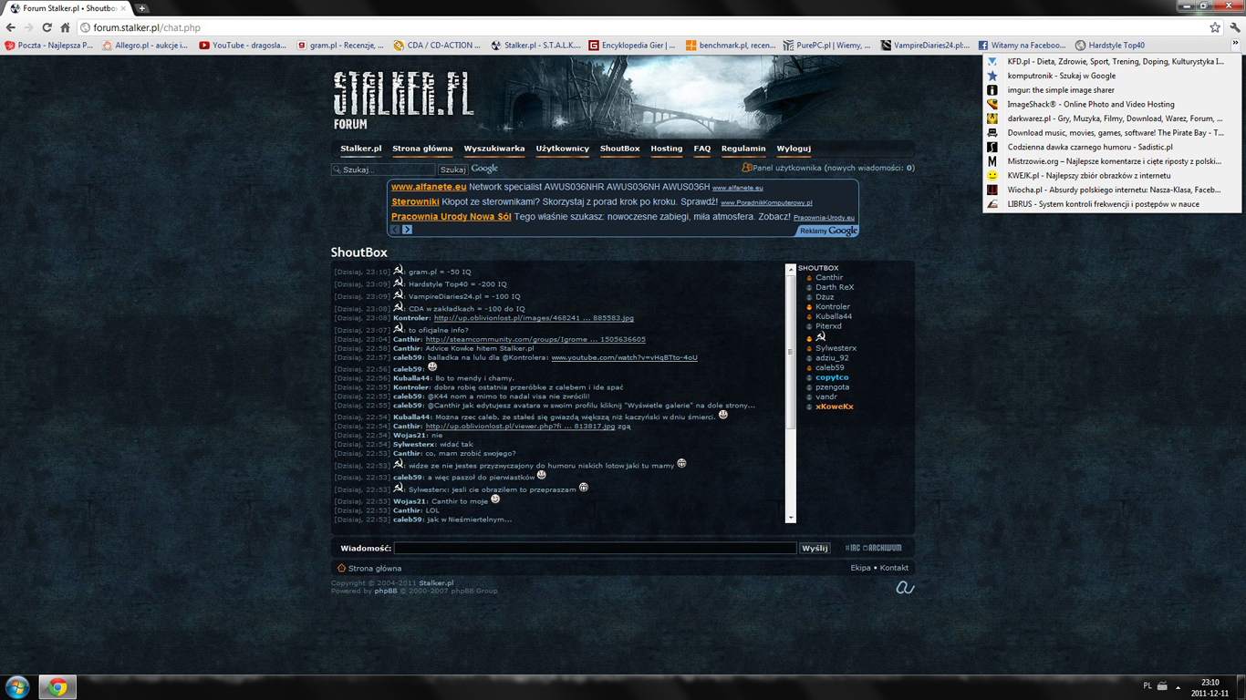Focus the forum Szukaj search field
The width and height of the screenshot is (1246, 700).
[383, 170]
